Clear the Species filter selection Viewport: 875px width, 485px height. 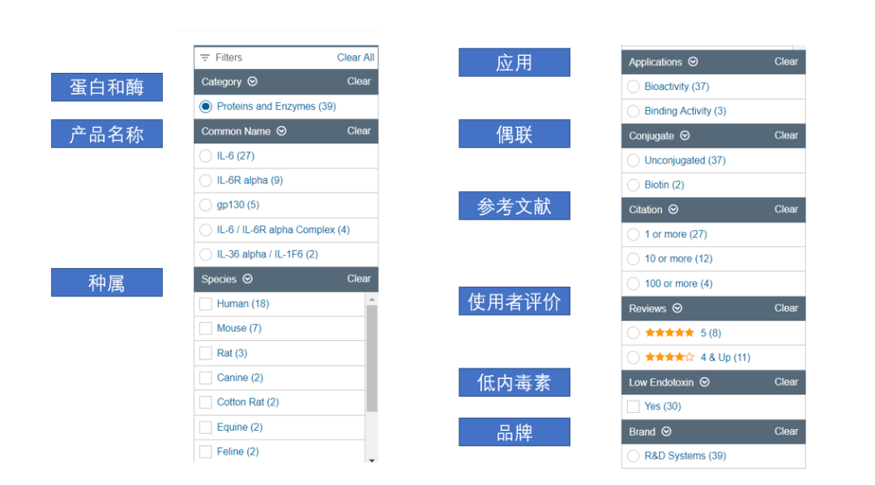(359, 279)
